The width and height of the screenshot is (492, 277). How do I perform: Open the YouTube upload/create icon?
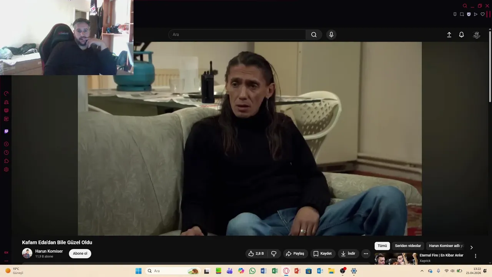(449, 35)
